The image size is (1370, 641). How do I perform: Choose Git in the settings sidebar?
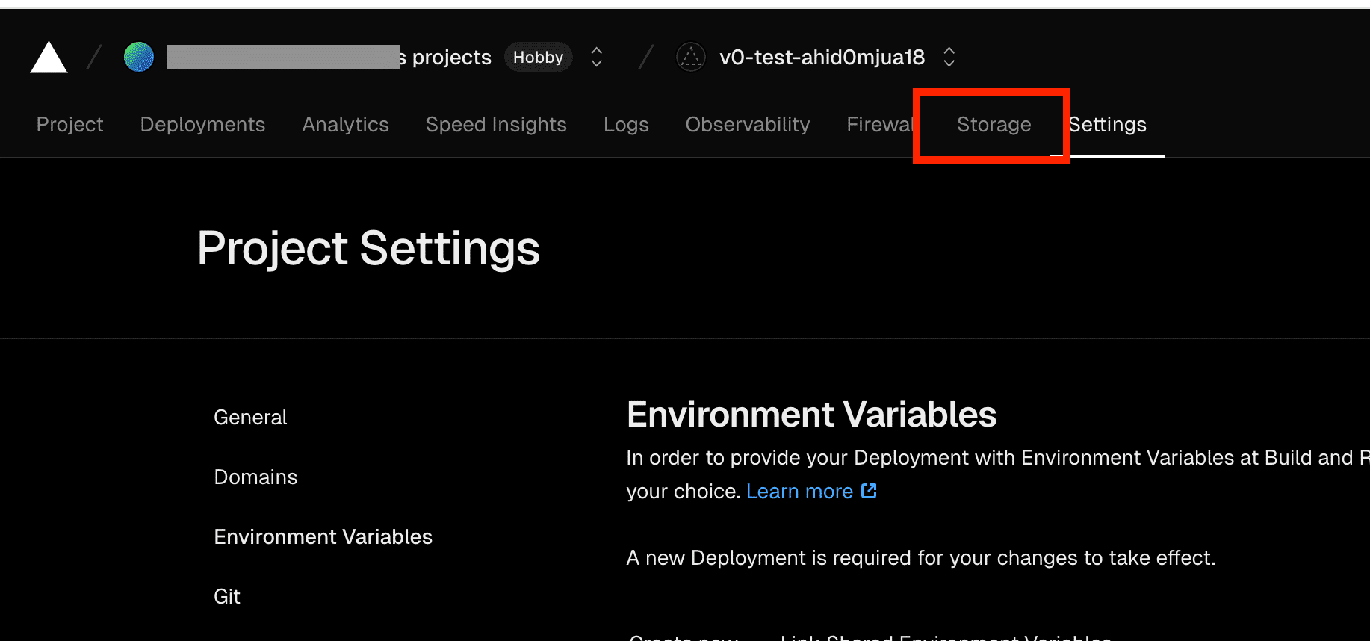pyautogui.click(x=227, y=597)
